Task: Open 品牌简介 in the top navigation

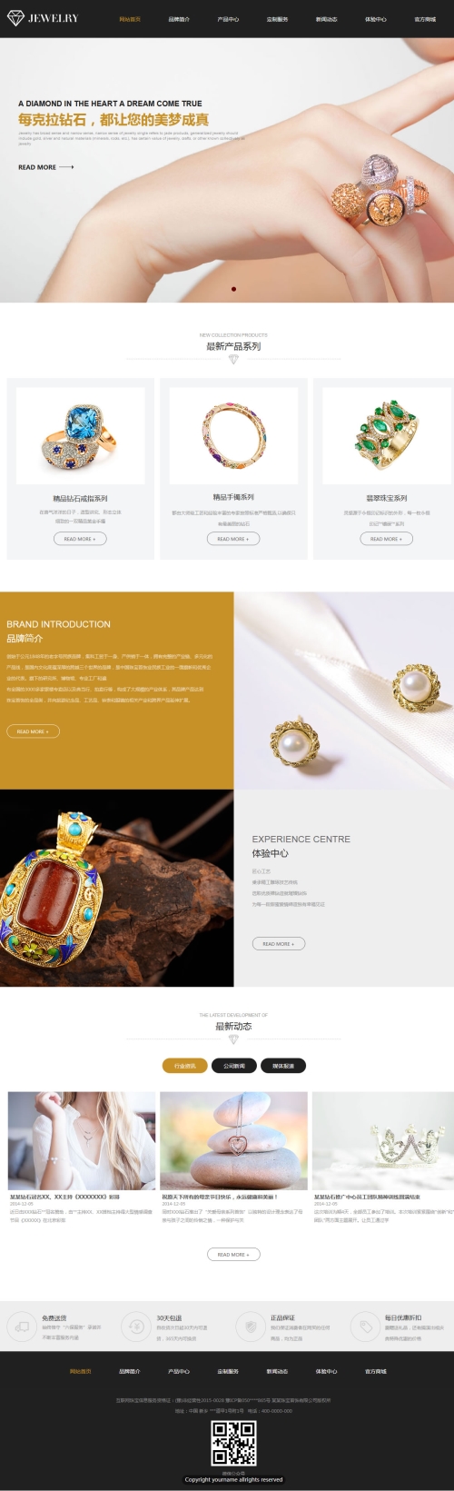Action: tap(179, 19)
